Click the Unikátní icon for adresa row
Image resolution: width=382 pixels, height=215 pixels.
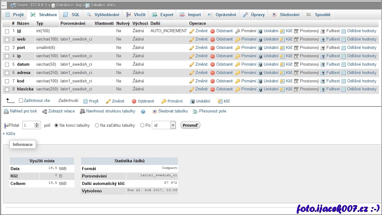coord(260,73)
